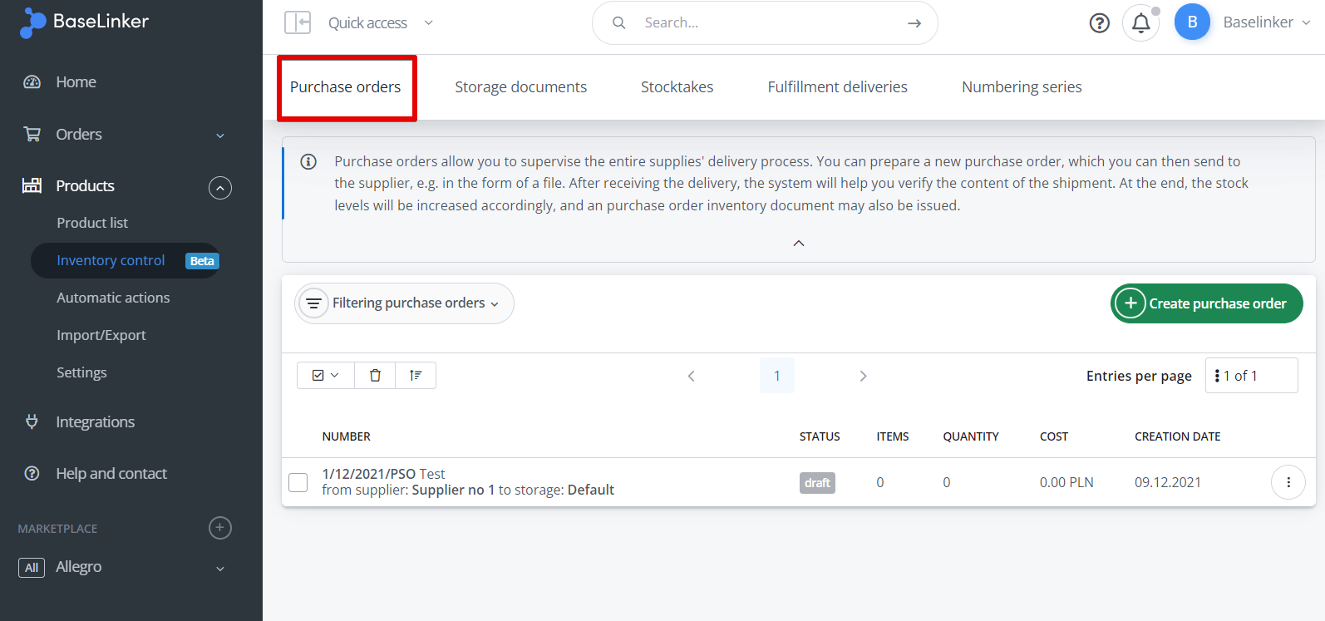Collapse sidebar using panel toggle icon
Screen dimensions: 1325x621
(298, 22)
